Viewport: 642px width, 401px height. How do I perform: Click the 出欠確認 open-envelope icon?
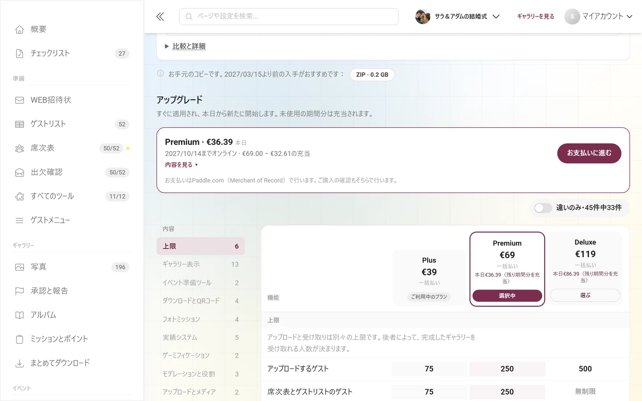[20, 172]
